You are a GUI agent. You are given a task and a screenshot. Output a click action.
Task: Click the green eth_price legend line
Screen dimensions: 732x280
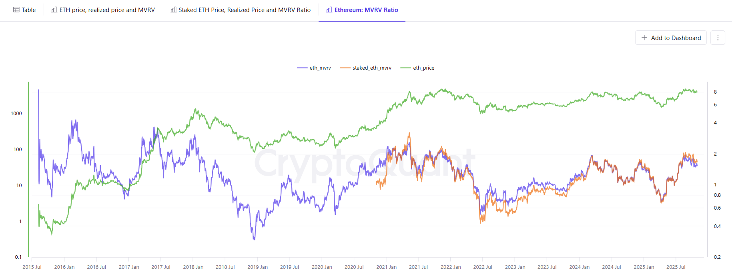[x=406, y=68]
